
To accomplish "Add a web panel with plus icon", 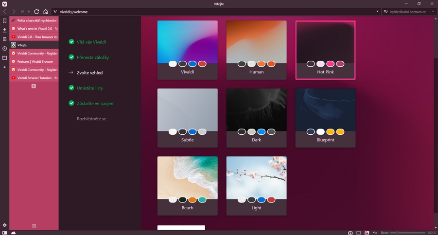I will tap(4, 67).
